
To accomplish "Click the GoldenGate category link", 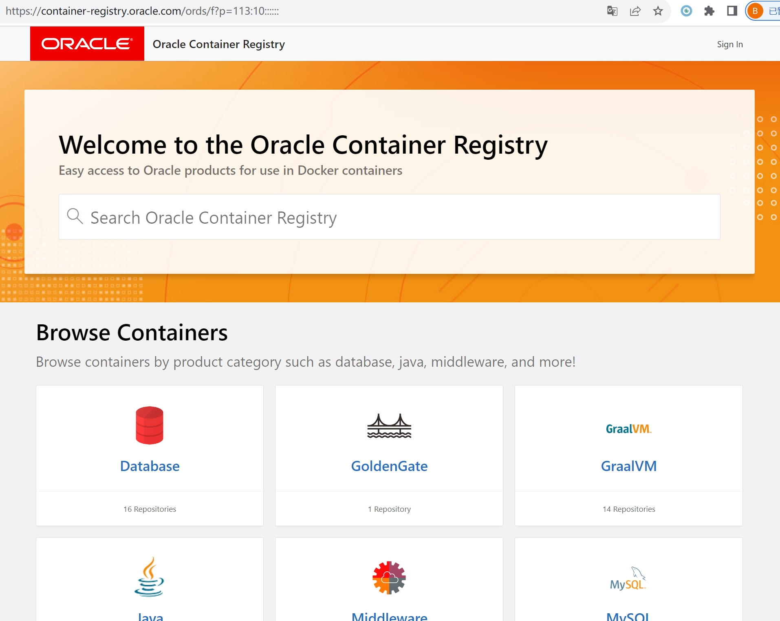I will (389, 466).
